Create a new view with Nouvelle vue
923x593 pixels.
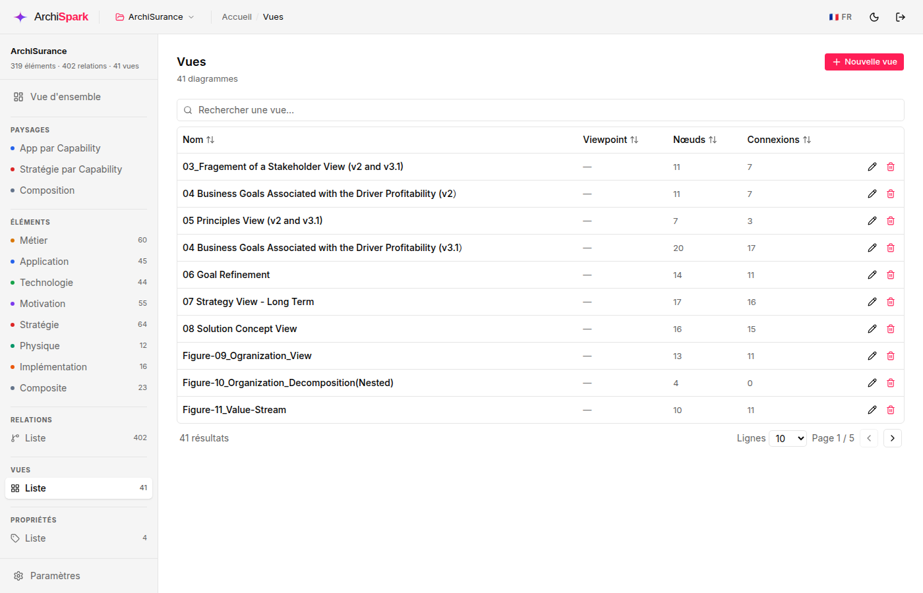pos(864,62)
